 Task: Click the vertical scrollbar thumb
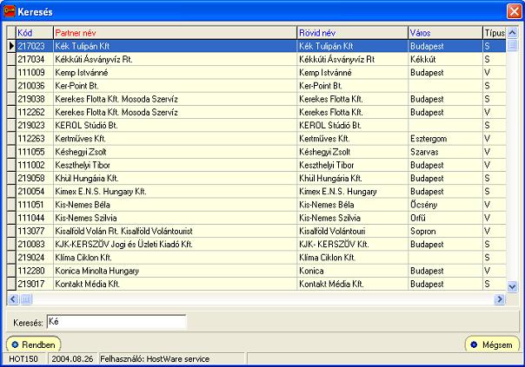pyautogui.click(x=512, y=45)
